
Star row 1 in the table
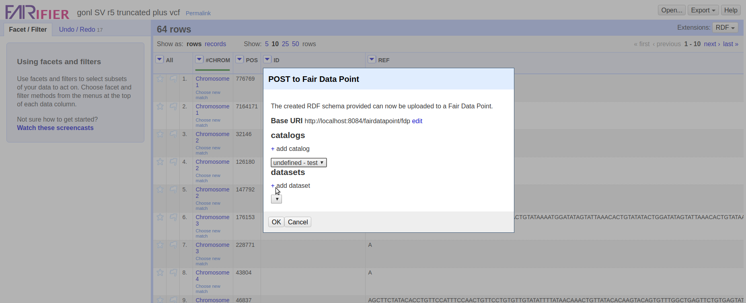click(160, 79)
